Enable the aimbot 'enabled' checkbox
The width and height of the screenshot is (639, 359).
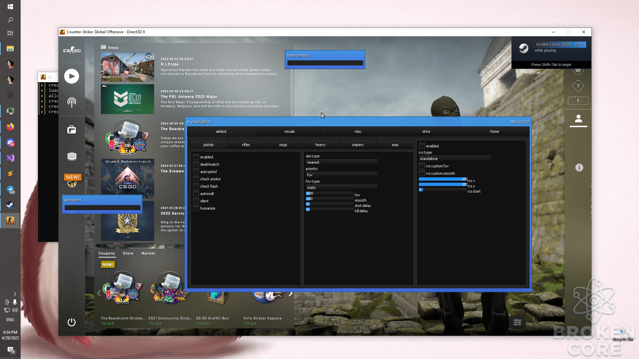(x=196, y=157)
